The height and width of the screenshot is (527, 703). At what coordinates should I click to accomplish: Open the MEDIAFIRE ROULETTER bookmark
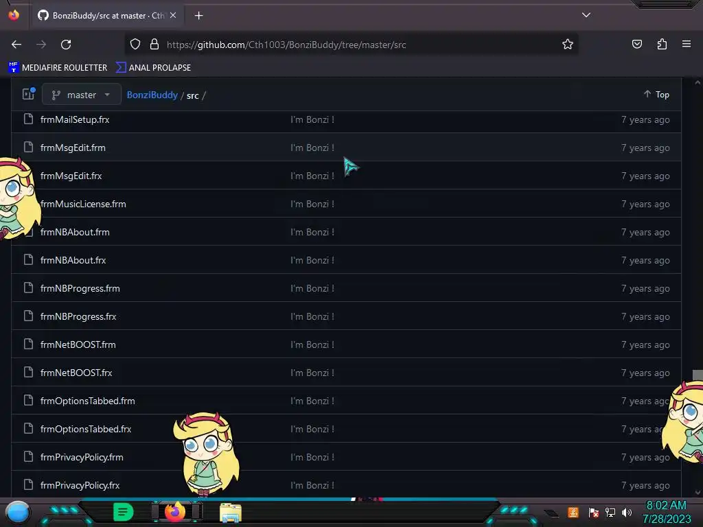click(58, 68)
